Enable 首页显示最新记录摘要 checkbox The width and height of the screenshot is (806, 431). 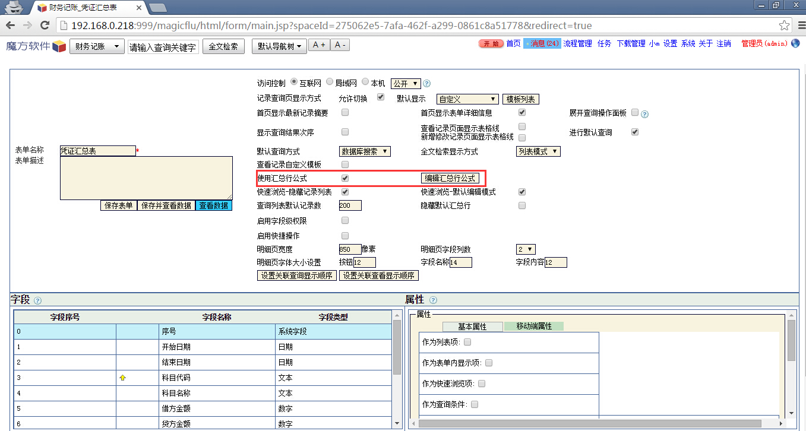[345, 112]
